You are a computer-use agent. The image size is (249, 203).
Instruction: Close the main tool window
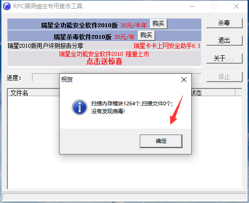pos(236,6)
